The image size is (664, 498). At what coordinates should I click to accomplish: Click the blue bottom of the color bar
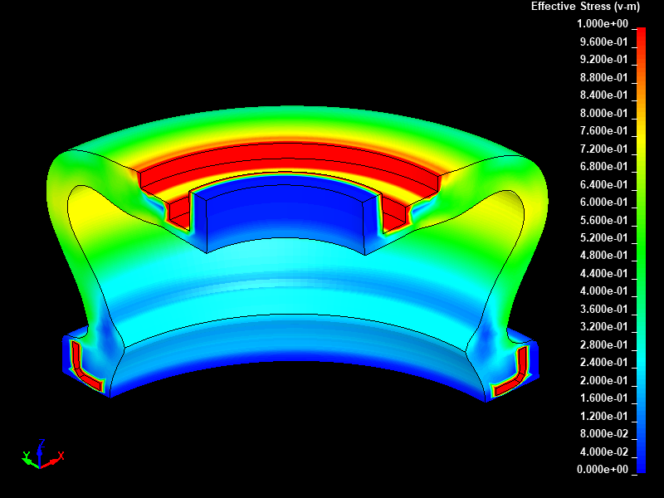pyautogui.click(x=641, y=463)
